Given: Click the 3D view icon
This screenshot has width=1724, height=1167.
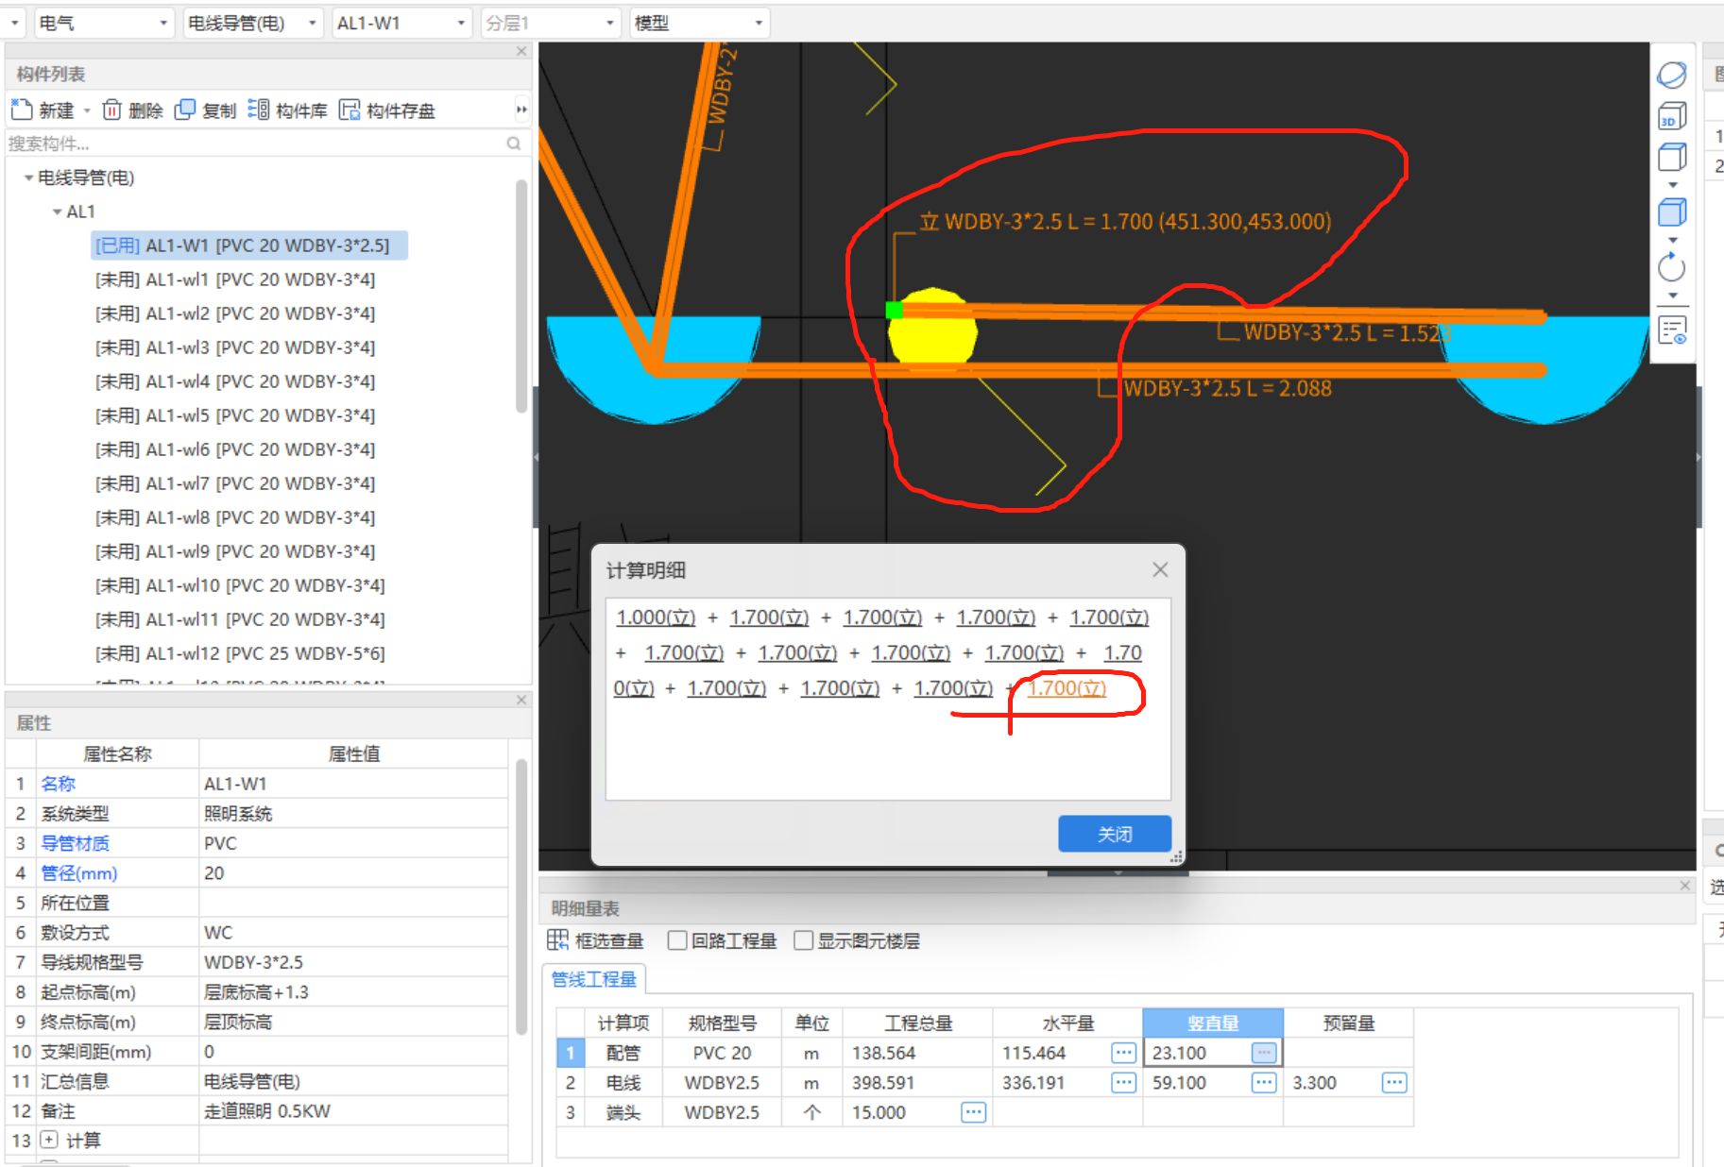Looking at the screenshot, I should coord(1672,116).
